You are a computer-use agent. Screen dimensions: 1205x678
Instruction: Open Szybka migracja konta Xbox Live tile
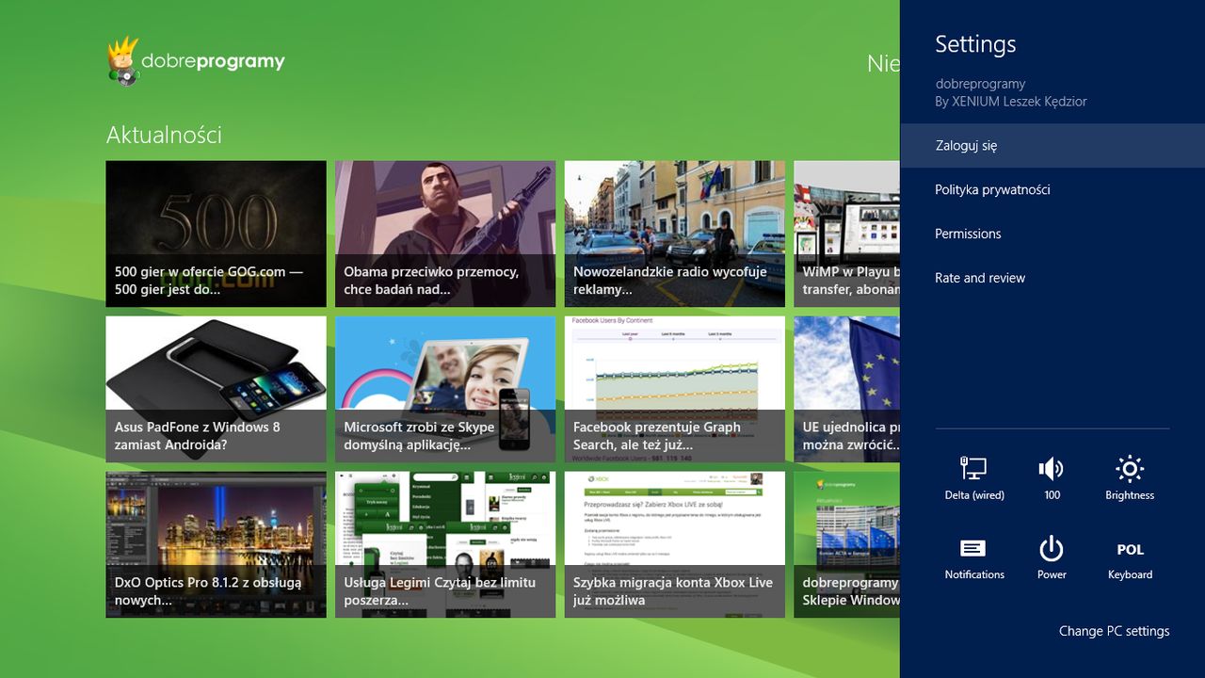point(675,544)
